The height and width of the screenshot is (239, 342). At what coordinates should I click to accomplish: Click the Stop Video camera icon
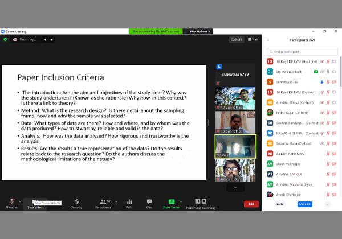pyautogui.click(x=34, y=201)
